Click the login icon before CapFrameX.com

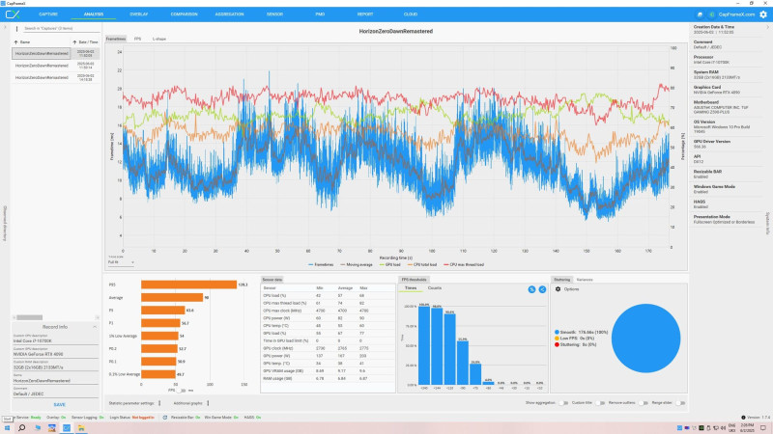[711, 14]
